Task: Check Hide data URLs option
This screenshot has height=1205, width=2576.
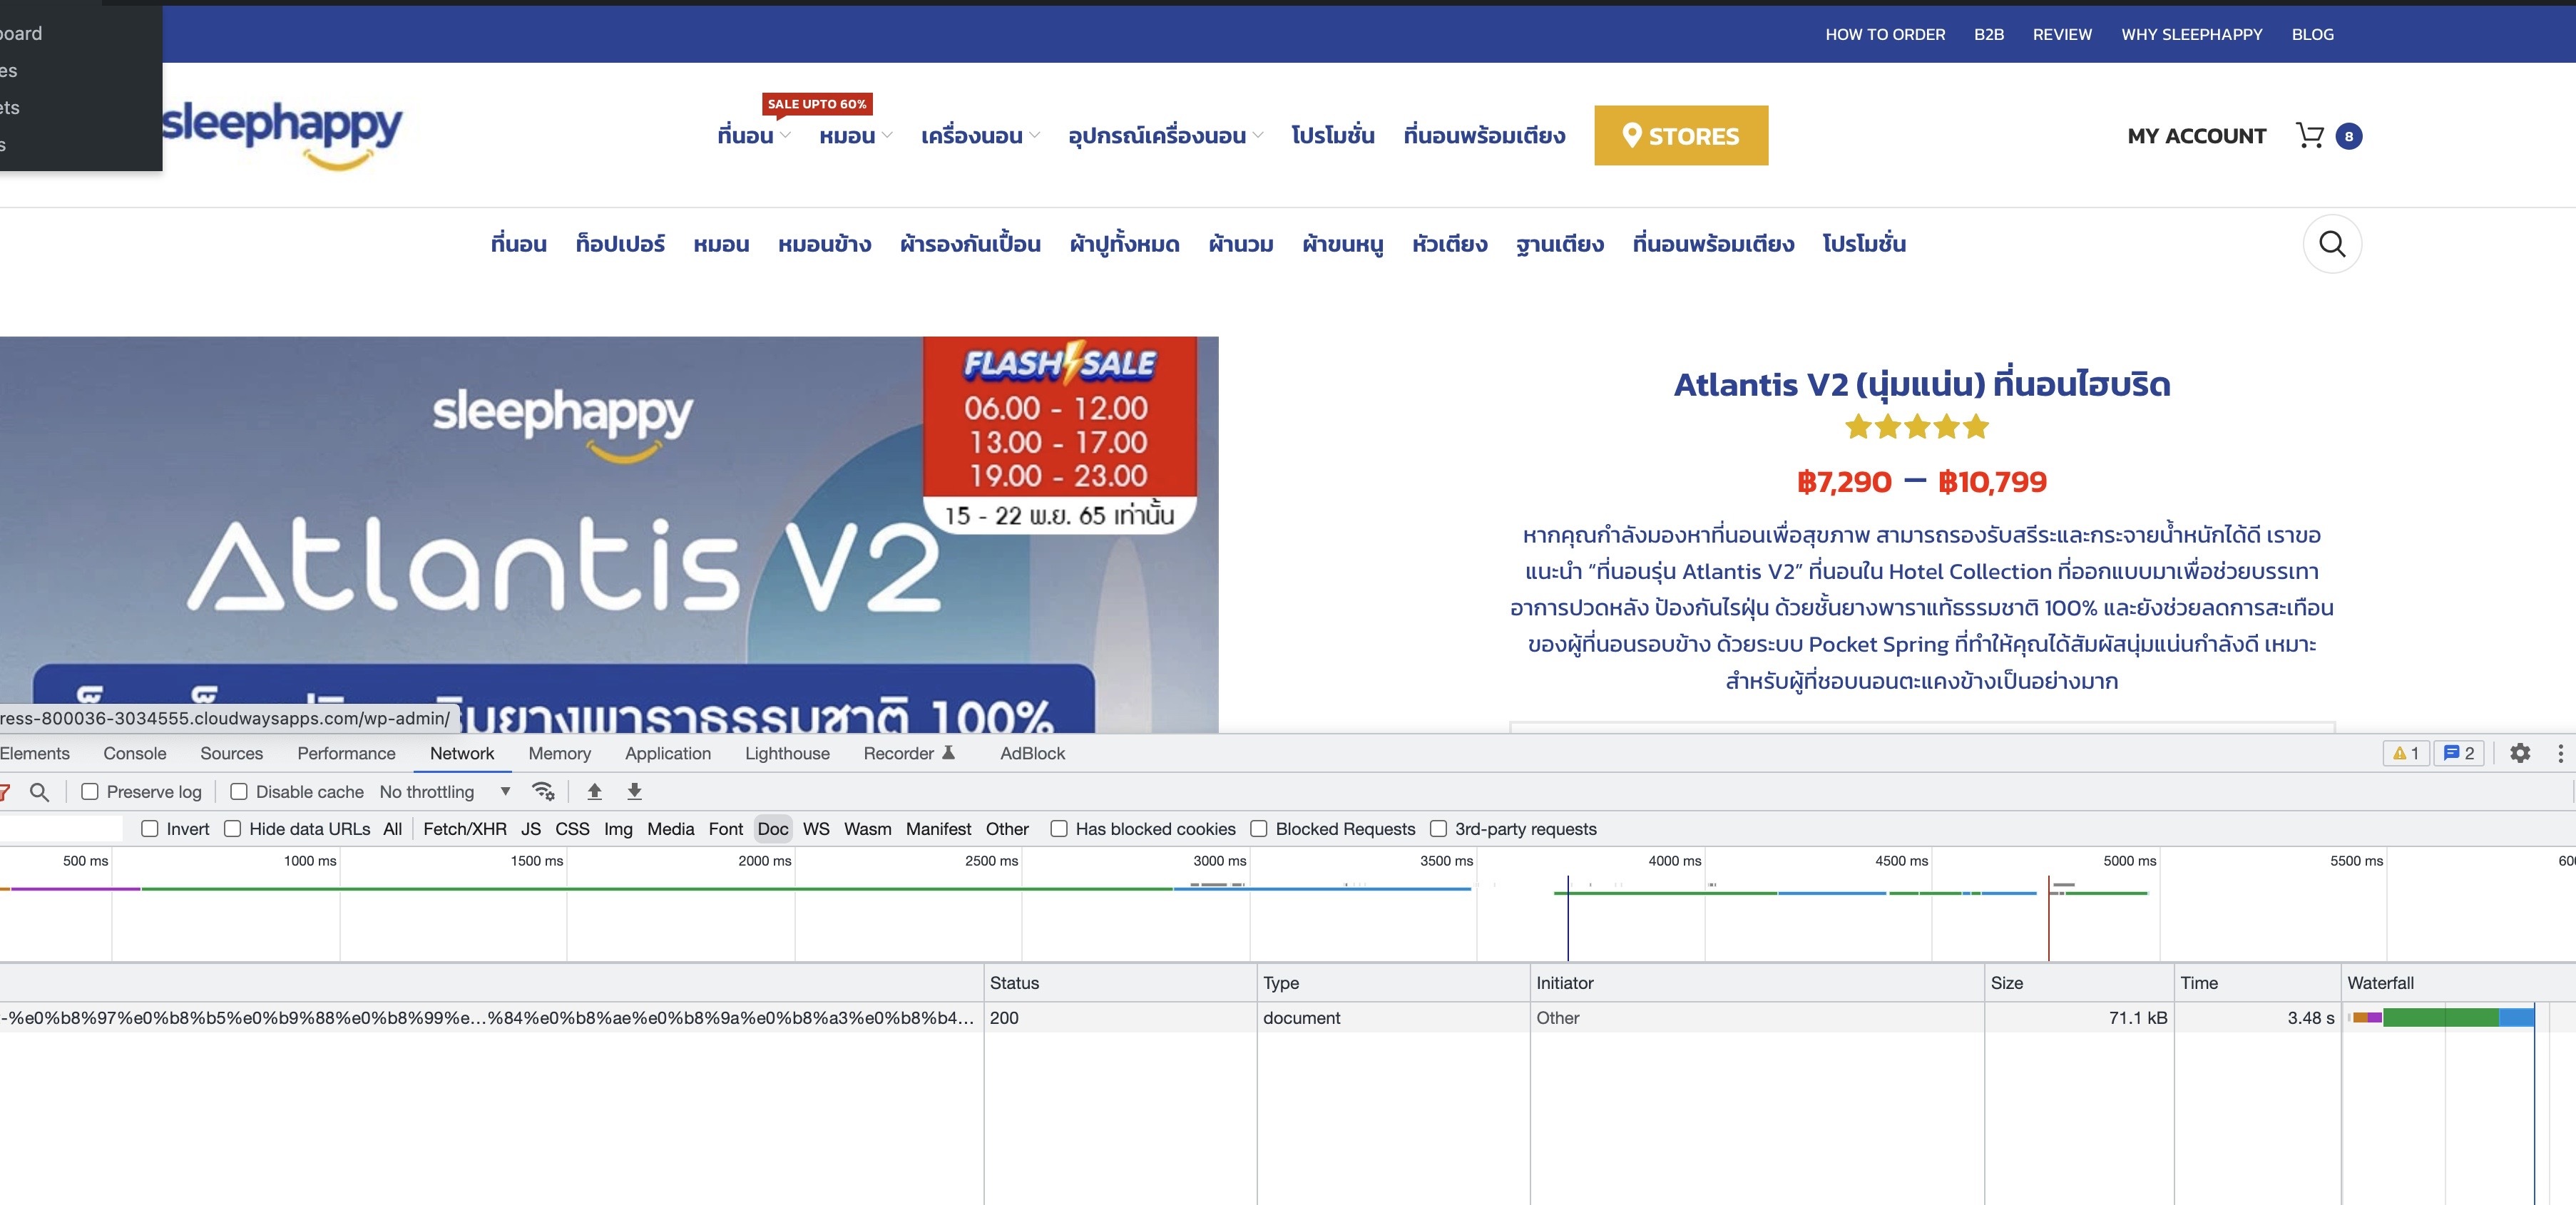Action: coord(233,829)
